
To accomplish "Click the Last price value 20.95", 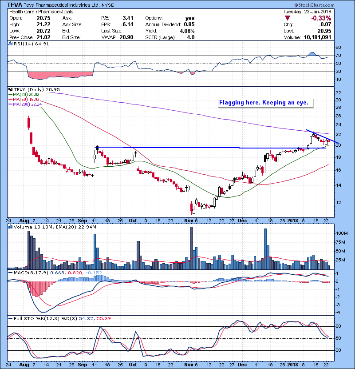I will click(x=324, y=31).
